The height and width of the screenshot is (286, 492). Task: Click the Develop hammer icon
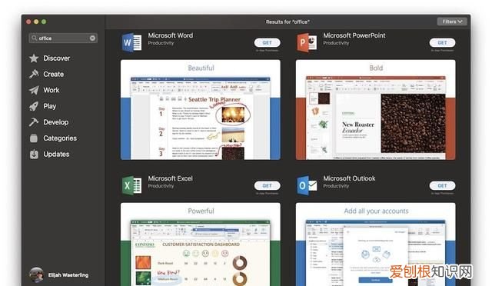(x=34, y=122)
